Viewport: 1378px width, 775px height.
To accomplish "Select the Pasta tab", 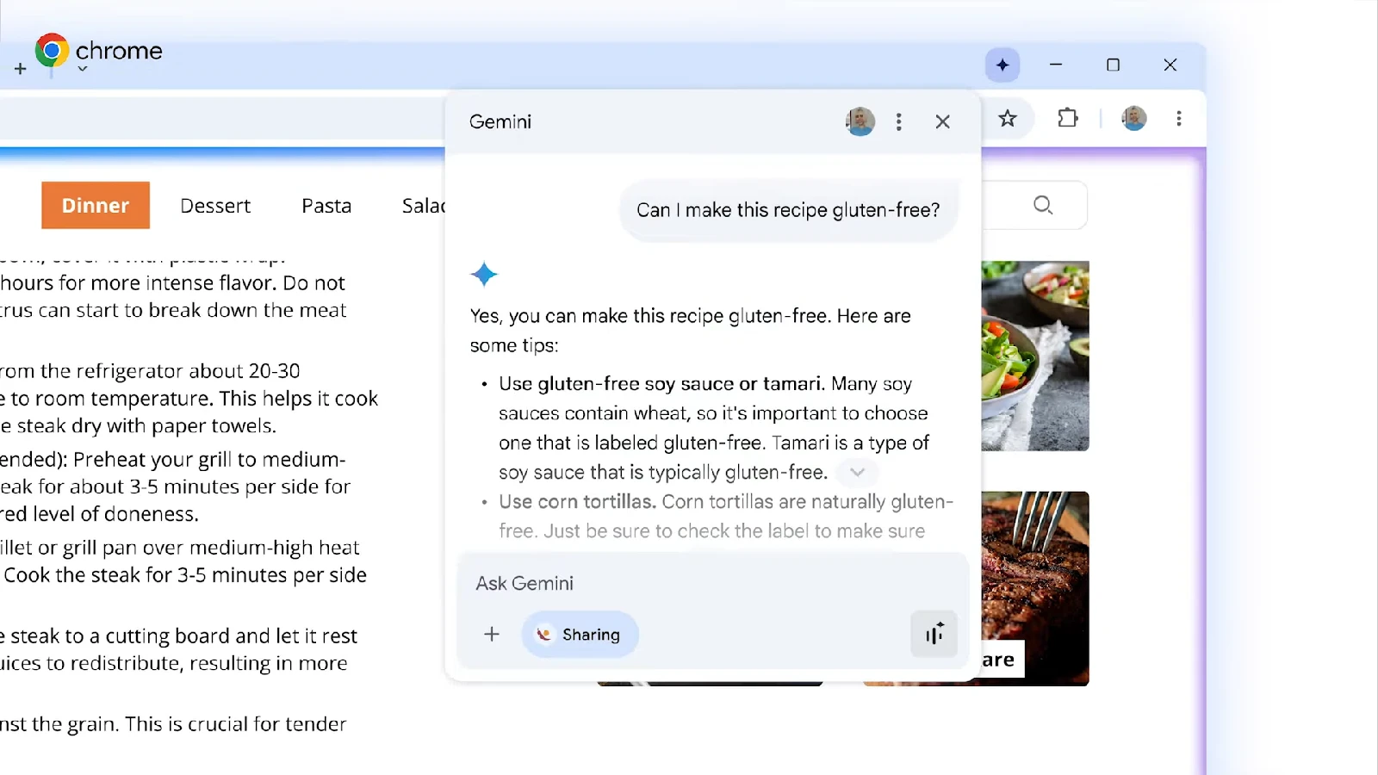I will (x=326, y=206).
